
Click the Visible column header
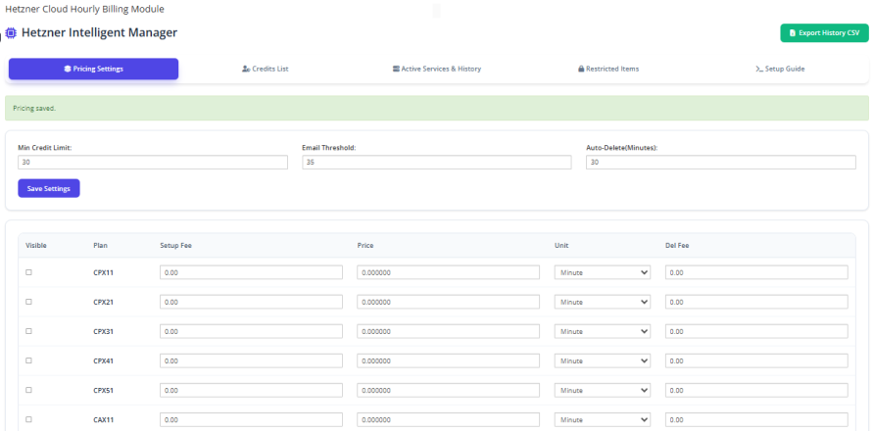pyautogui.click(x=36, y=245)
